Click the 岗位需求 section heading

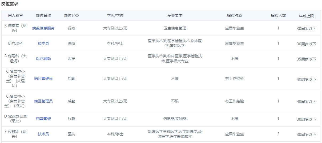[x=10, y=4]
